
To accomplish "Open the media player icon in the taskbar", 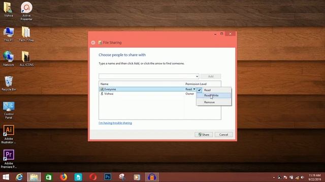I will pyautogui.click(x=137, y=177).
